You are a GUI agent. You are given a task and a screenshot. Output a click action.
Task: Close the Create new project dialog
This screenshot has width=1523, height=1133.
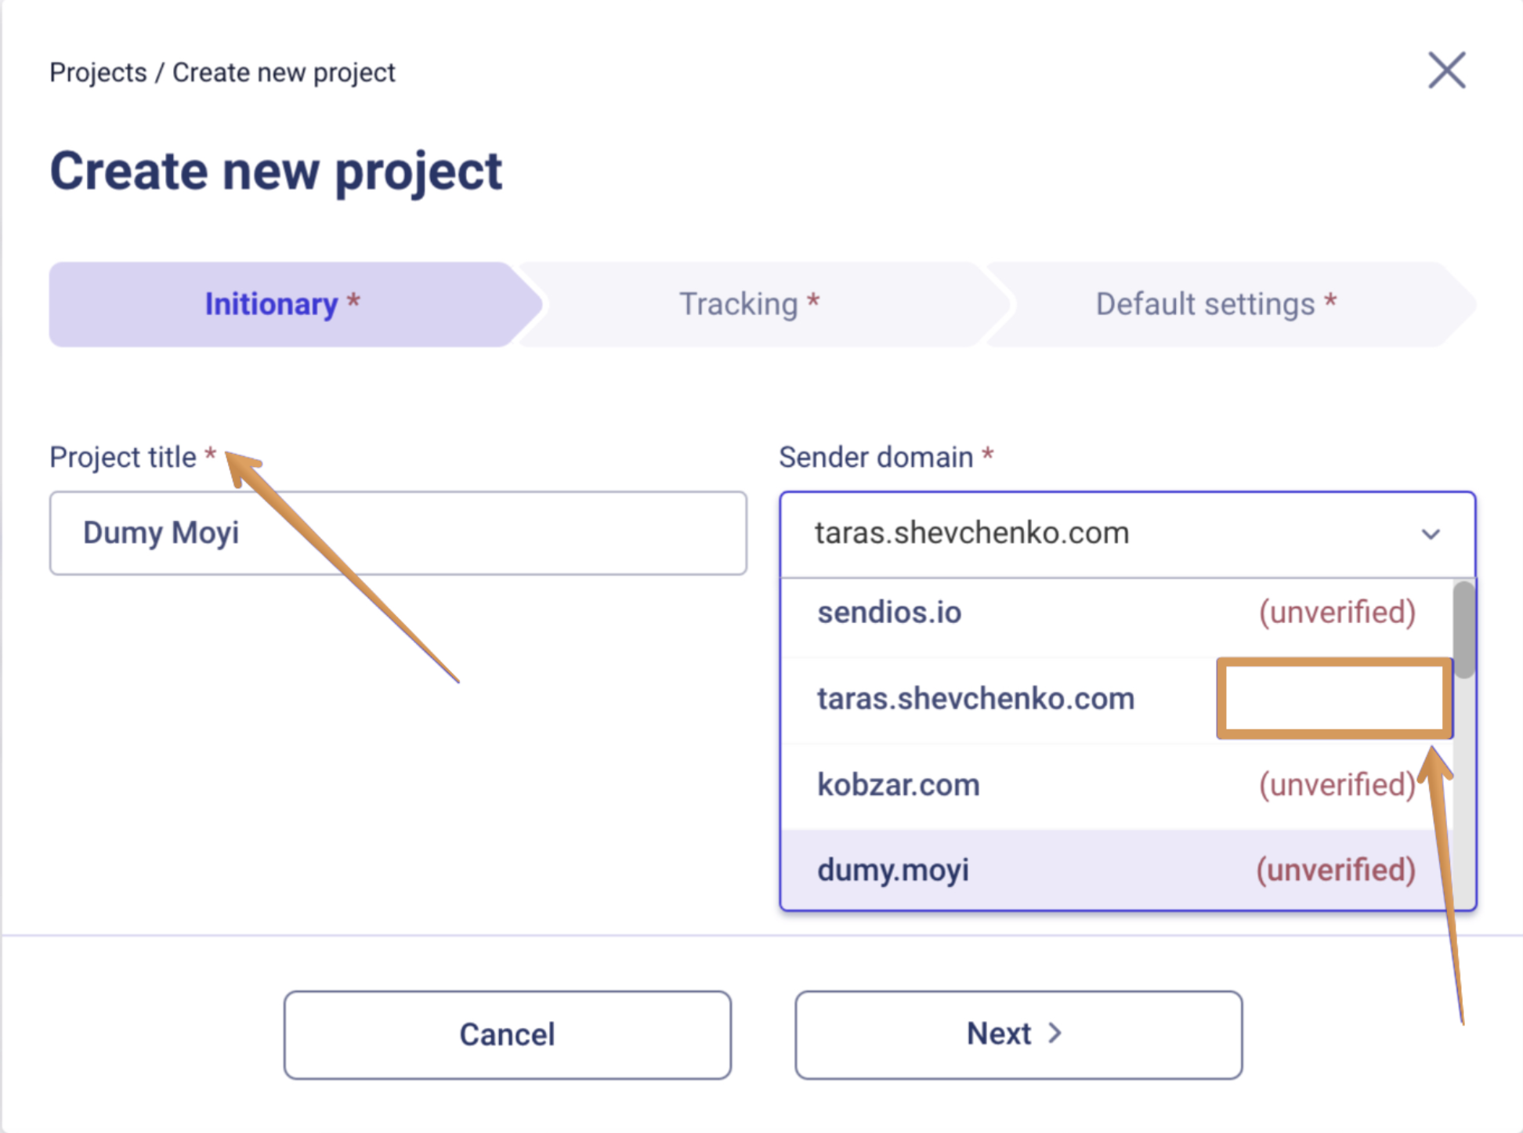pos(1446,71)
